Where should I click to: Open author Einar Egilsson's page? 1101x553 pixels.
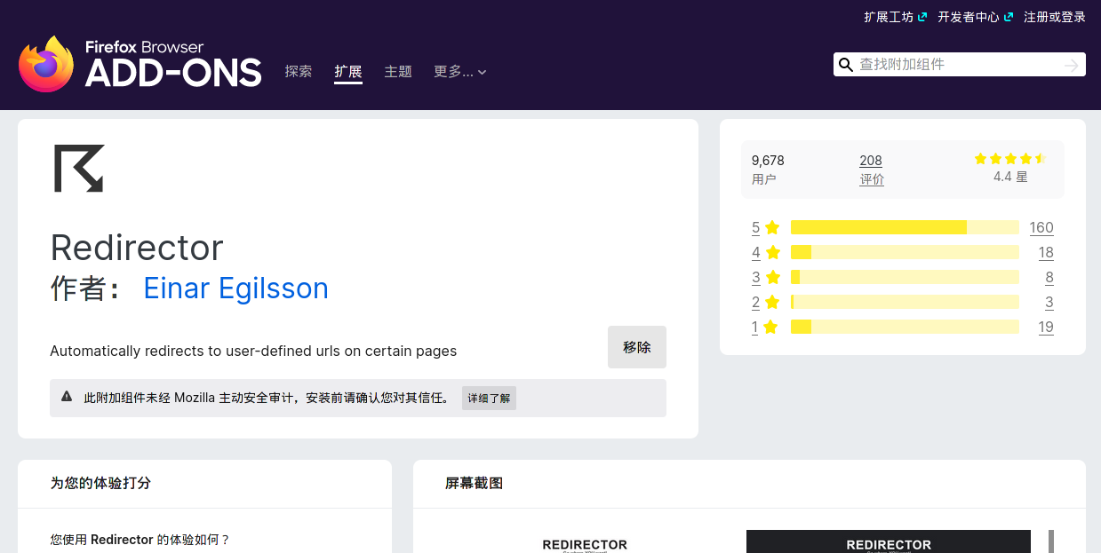coord(236,288)
